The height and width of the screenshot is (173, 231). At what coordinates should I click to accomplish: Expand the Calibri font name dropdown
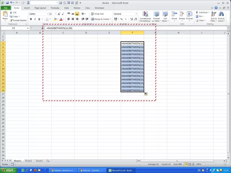pyautogui.click(x=47, y=14)
